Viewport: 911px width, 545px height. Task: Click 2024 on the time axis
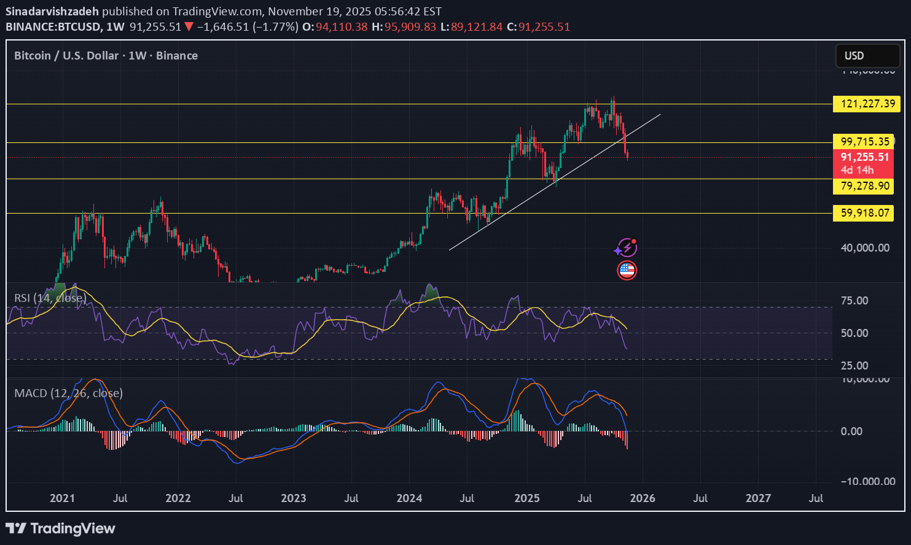tap(409, 498)
